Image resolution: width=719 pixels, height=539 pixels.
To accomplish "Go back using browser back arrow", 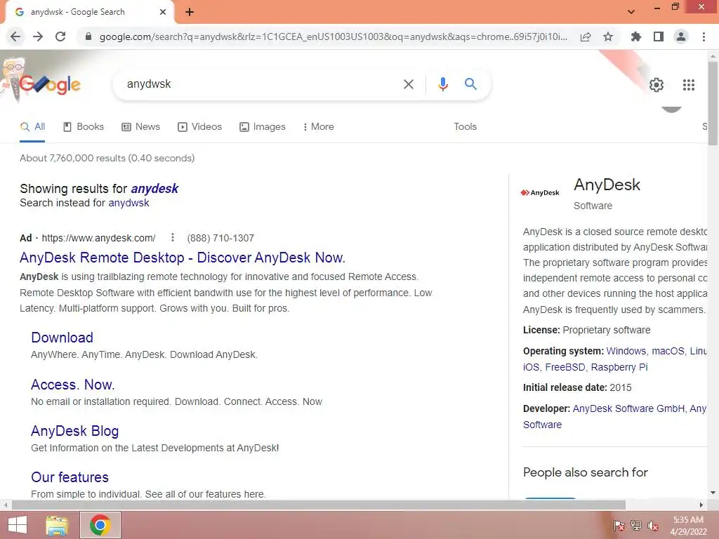I will 15,36.
